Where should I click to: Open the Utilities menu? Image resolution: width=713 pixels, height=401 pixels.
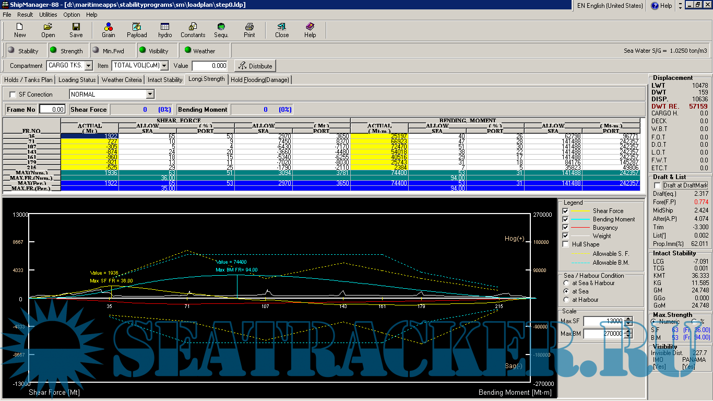[48, 15]
